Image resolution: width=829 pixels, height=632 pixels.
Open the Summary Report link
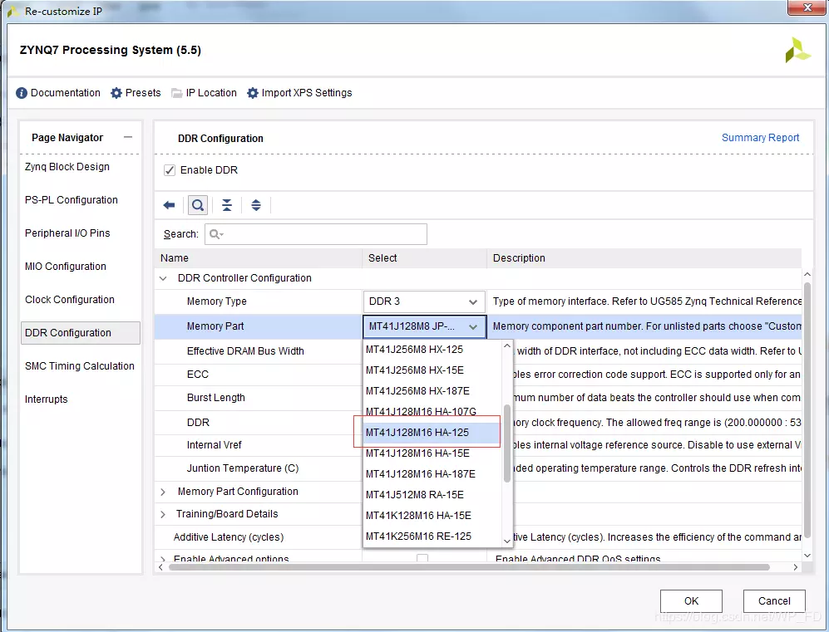760,138
